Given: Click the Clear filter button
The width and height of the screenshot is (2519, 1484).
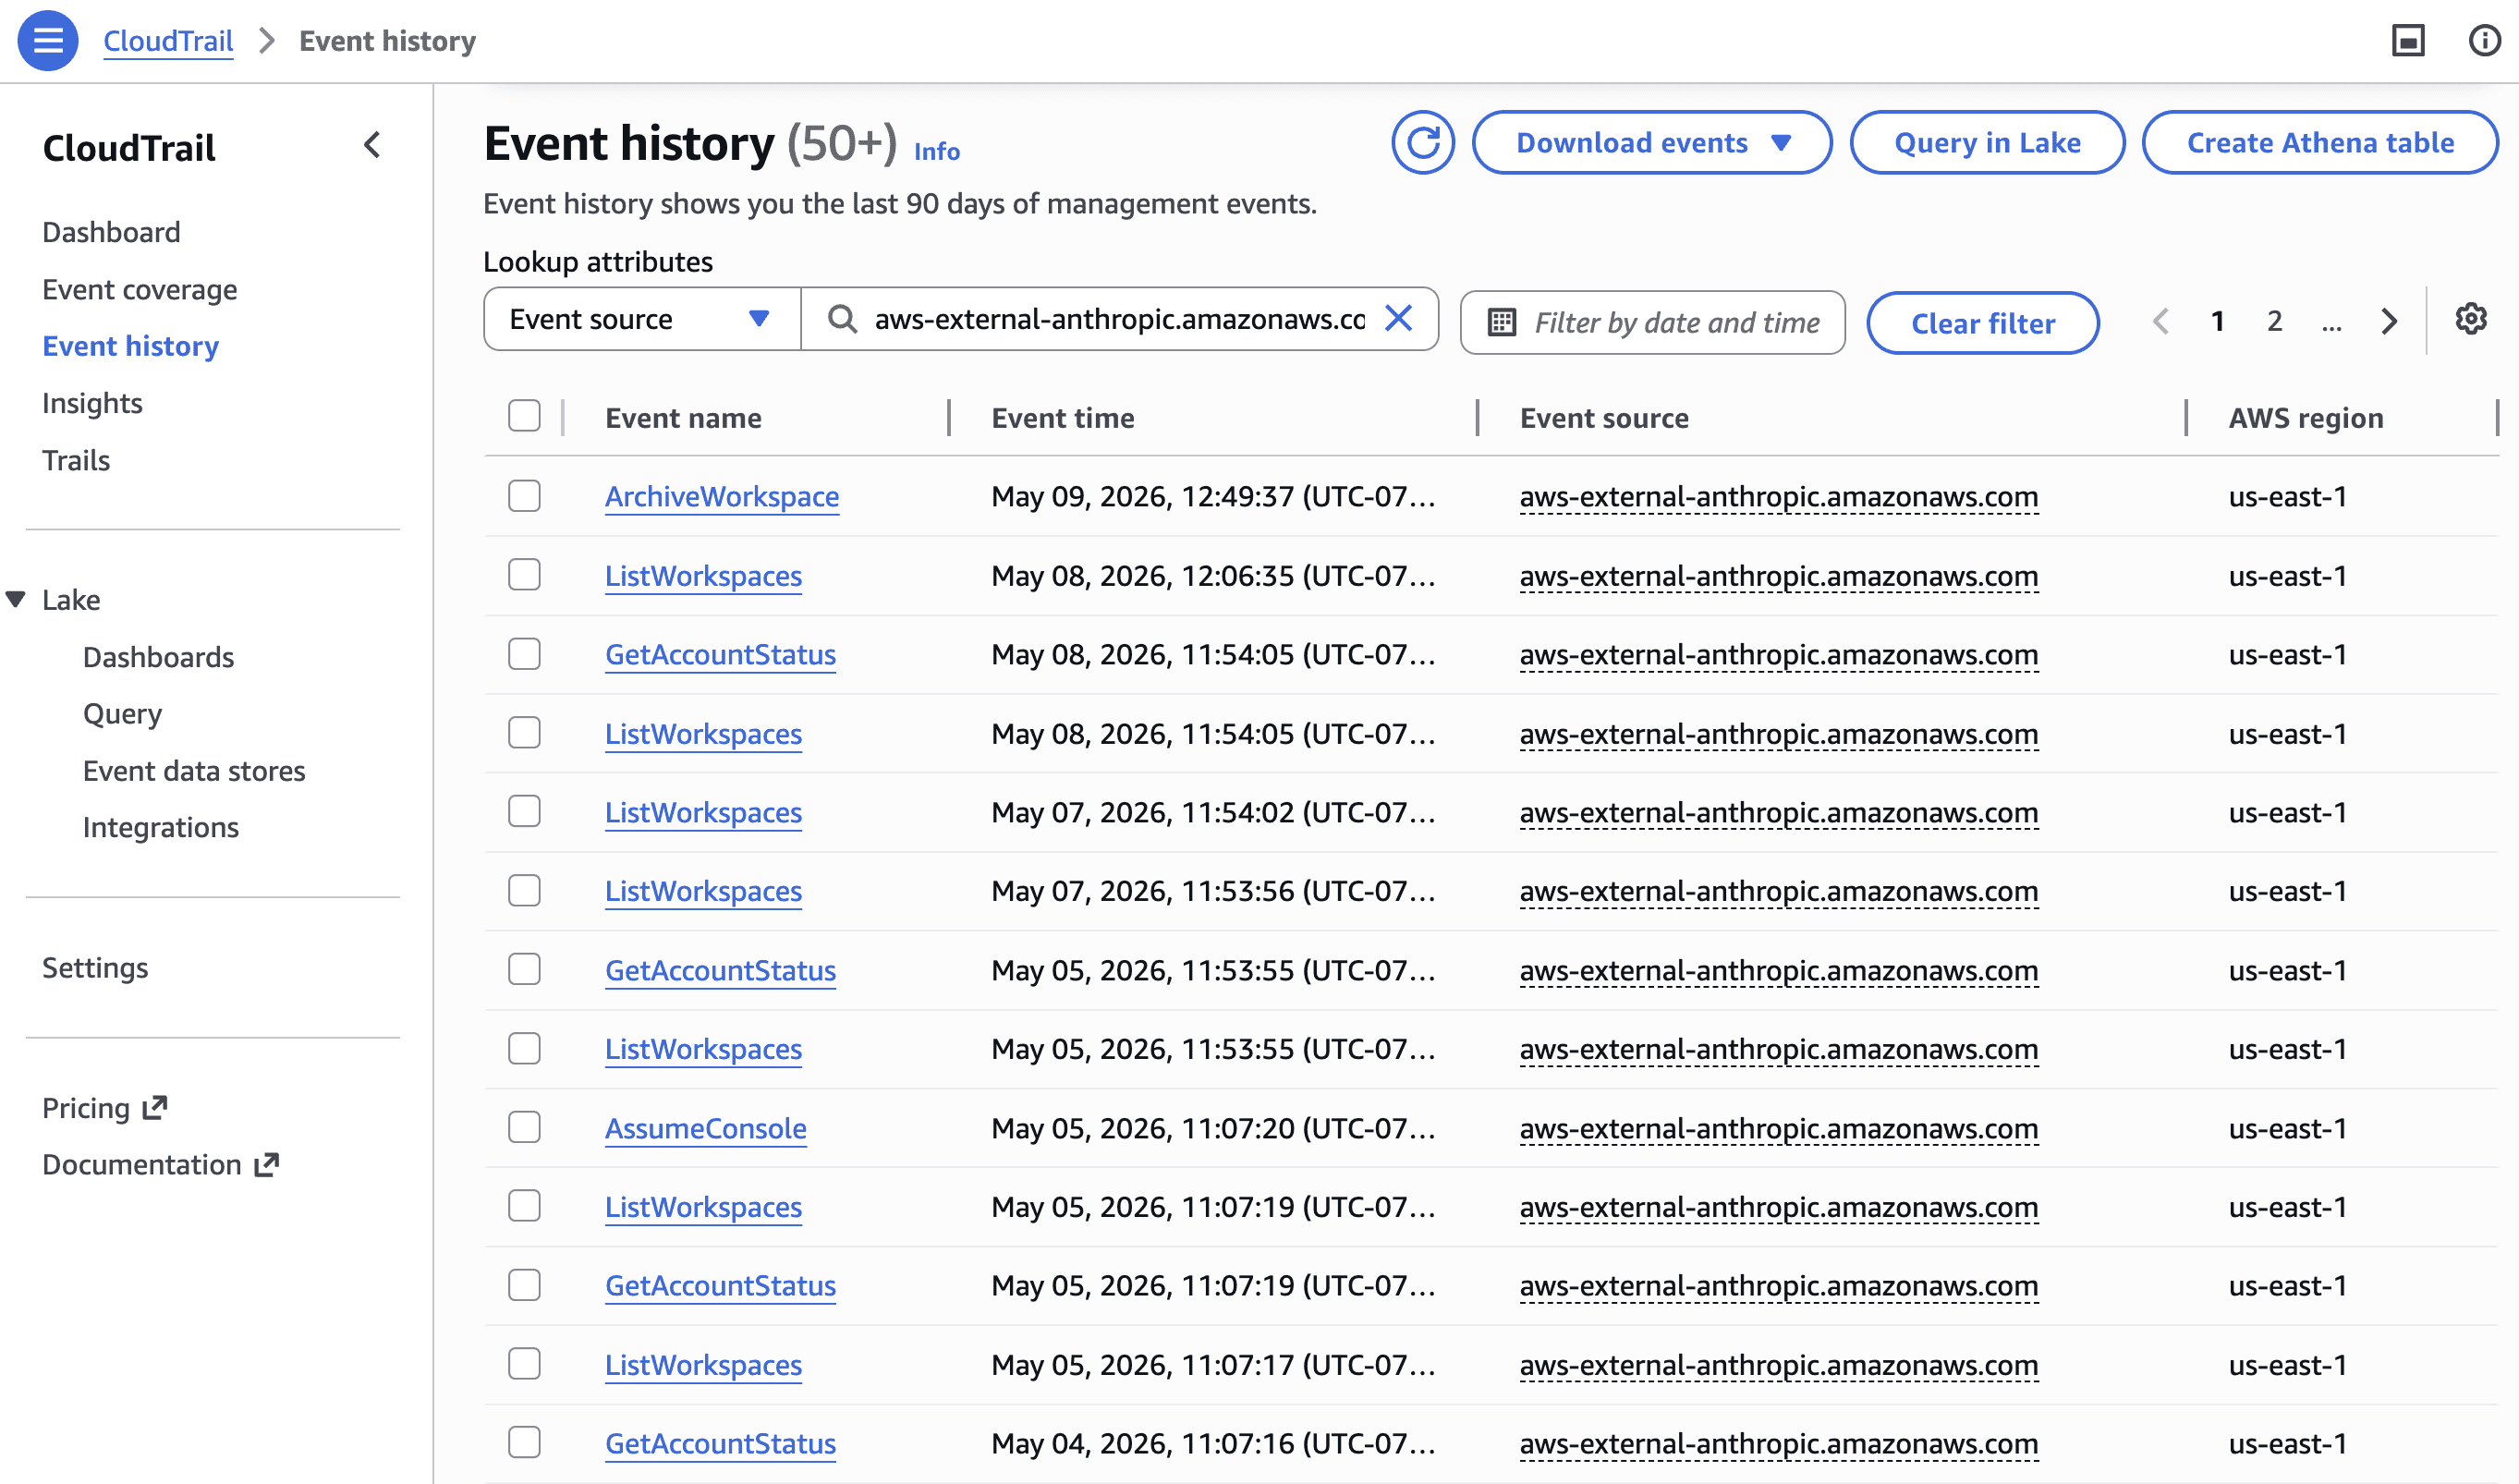Looking at the screenshot, I should tap(1983, 323).
